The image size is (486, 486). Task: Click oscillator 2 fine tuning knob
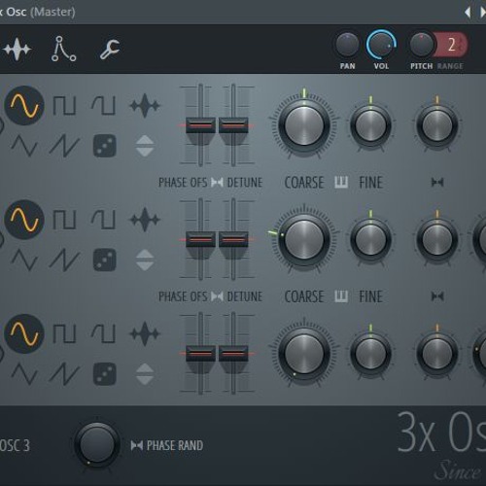point(370,240)
